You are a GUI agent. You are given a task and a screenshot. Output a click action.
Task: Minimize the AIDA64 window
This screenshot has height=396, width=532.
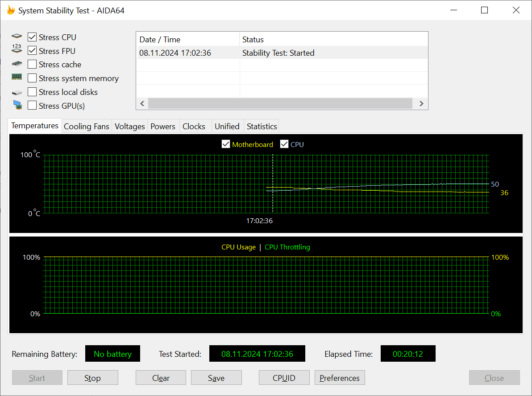point(453,10)
